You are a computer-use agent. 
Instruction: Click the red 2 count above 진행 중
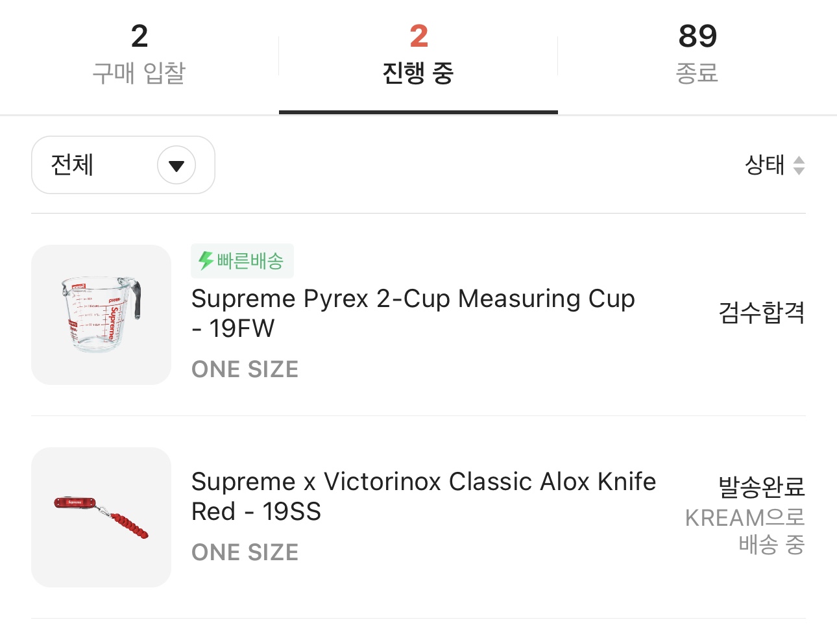pyautogui.click(x=418, y=36)
